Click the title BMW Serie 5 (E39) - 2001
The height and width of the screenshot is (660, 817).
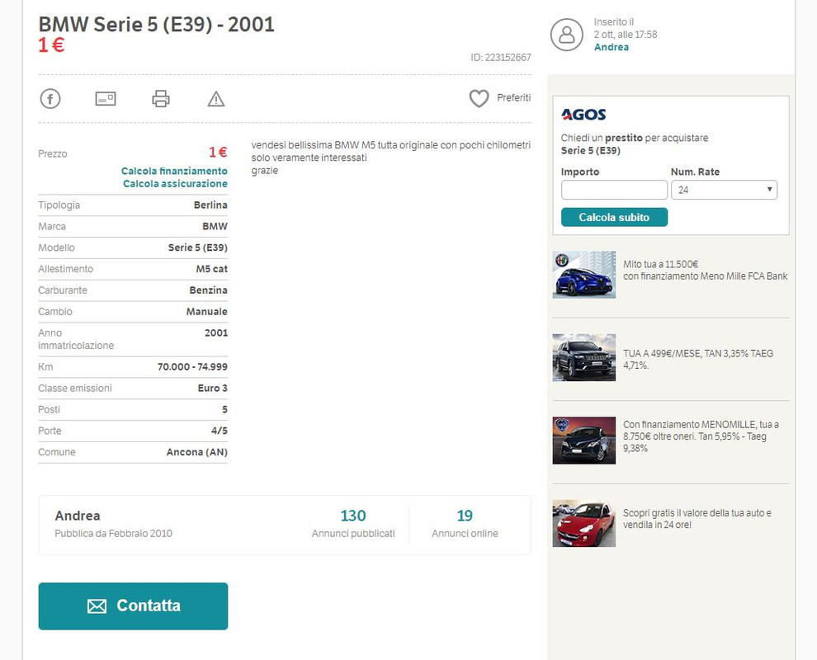click(x=156, y=25)
